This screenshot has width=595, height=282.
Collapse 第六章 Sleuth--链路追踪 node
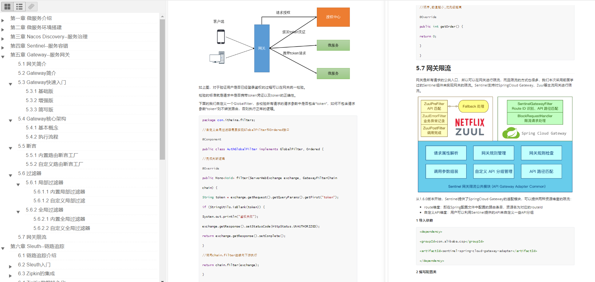pyautogui.click(x=3, y=249)
